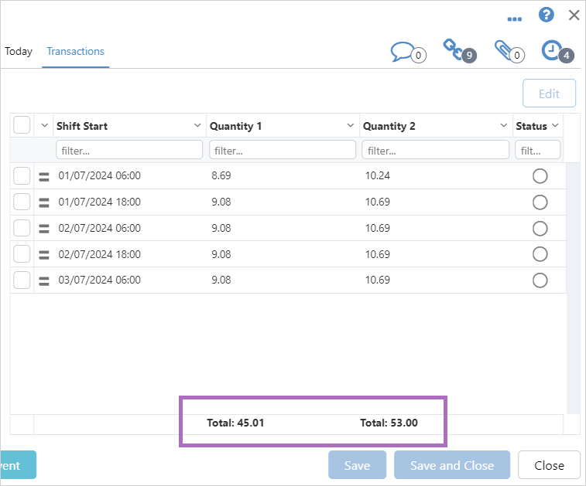Open the three-dot more options menu
Image resolution: width=586 pixels, height=486 pixels.
(x=515, y=18)
